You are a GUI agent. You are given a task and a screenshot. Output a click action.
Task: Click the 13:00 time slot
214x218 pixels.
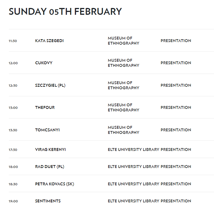13,108
